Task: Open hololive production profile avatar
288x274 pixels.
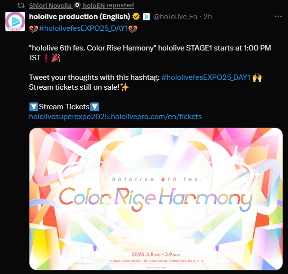Action: 15,22
